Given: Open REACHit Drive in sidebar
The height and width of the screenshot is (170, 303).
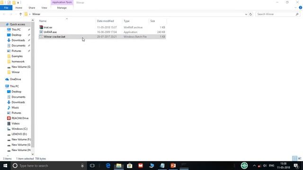Looking at the screenshot, I should click(x=20, y=118).
